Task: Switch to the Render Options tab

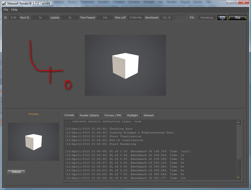Action: click(x=89, y=115)
